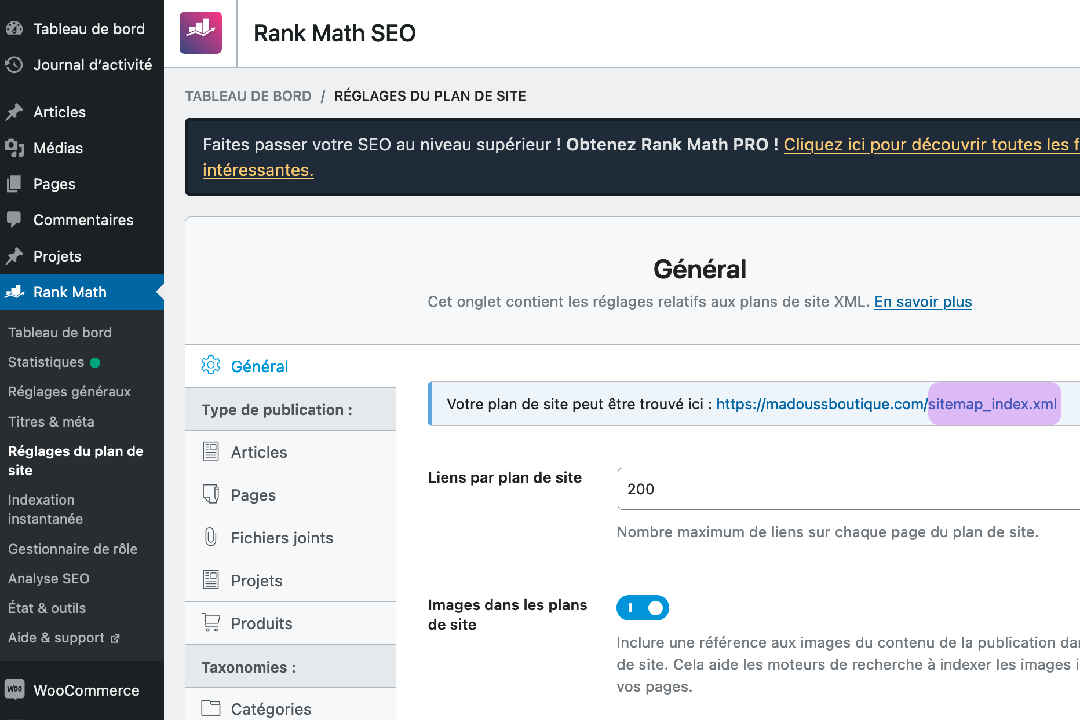Select Titres & méta submenu item
This screenshot has height=720, width=1080.
coord(51,421)
